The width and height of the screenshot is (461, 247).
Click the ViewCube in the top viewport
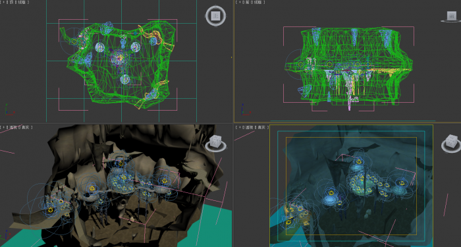216,16
